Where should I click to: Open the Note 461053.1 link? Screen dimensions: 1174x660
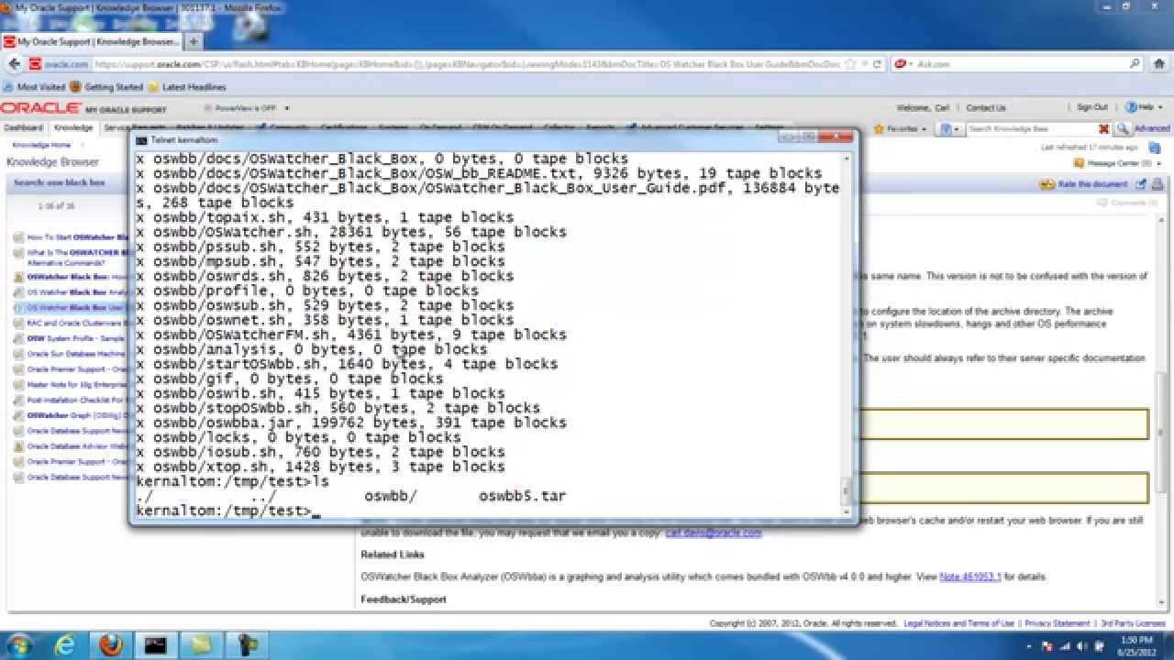[970, 577]
